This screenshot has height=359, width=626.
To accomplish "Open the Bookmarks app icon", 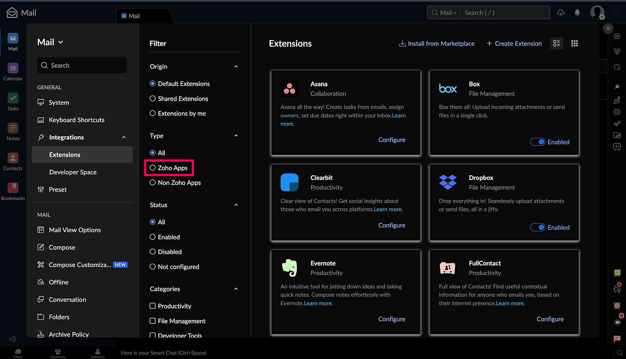I will tap(13, 192).
